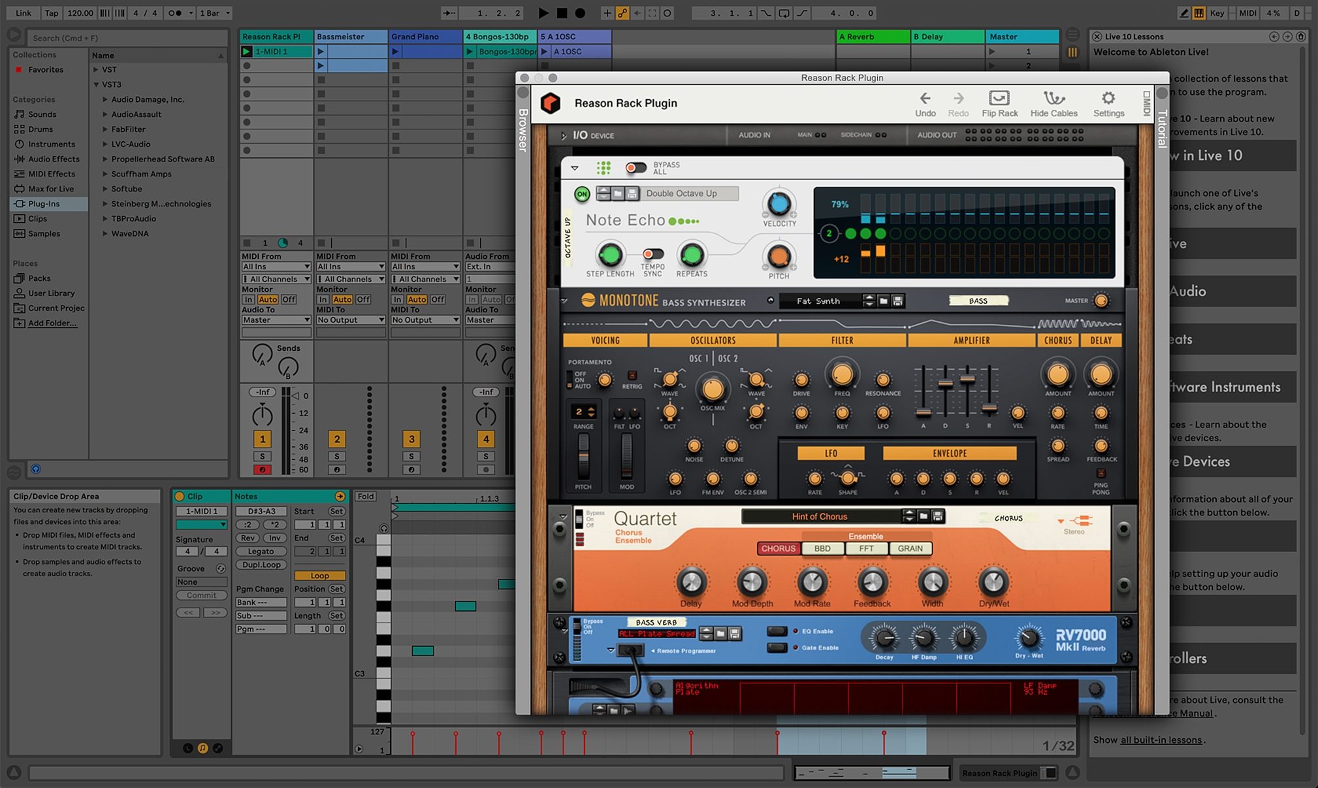Toggle track 2 activator button
Screen dimensions: 1318x788
336,439
